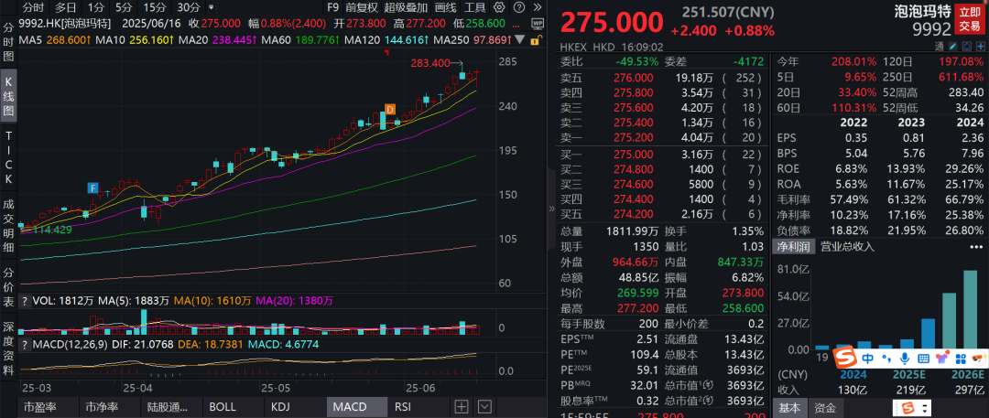Toggle Chinese input mode 中 icon
Viewport: 989px width, 418px height.
[867, 359]
